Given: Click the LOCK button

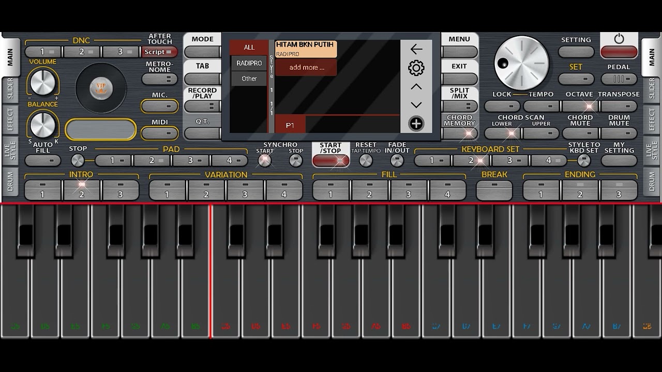Looking at the screenshot, I should [x=502, y=106].
